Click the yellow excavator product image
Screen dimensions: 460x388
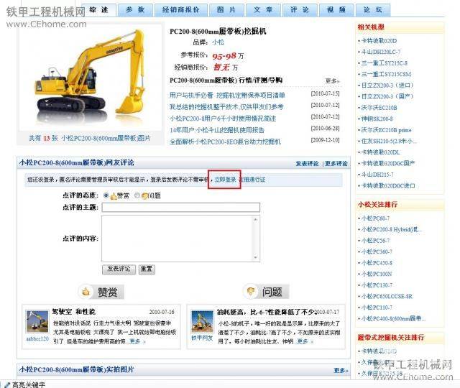tap(91, 77)
